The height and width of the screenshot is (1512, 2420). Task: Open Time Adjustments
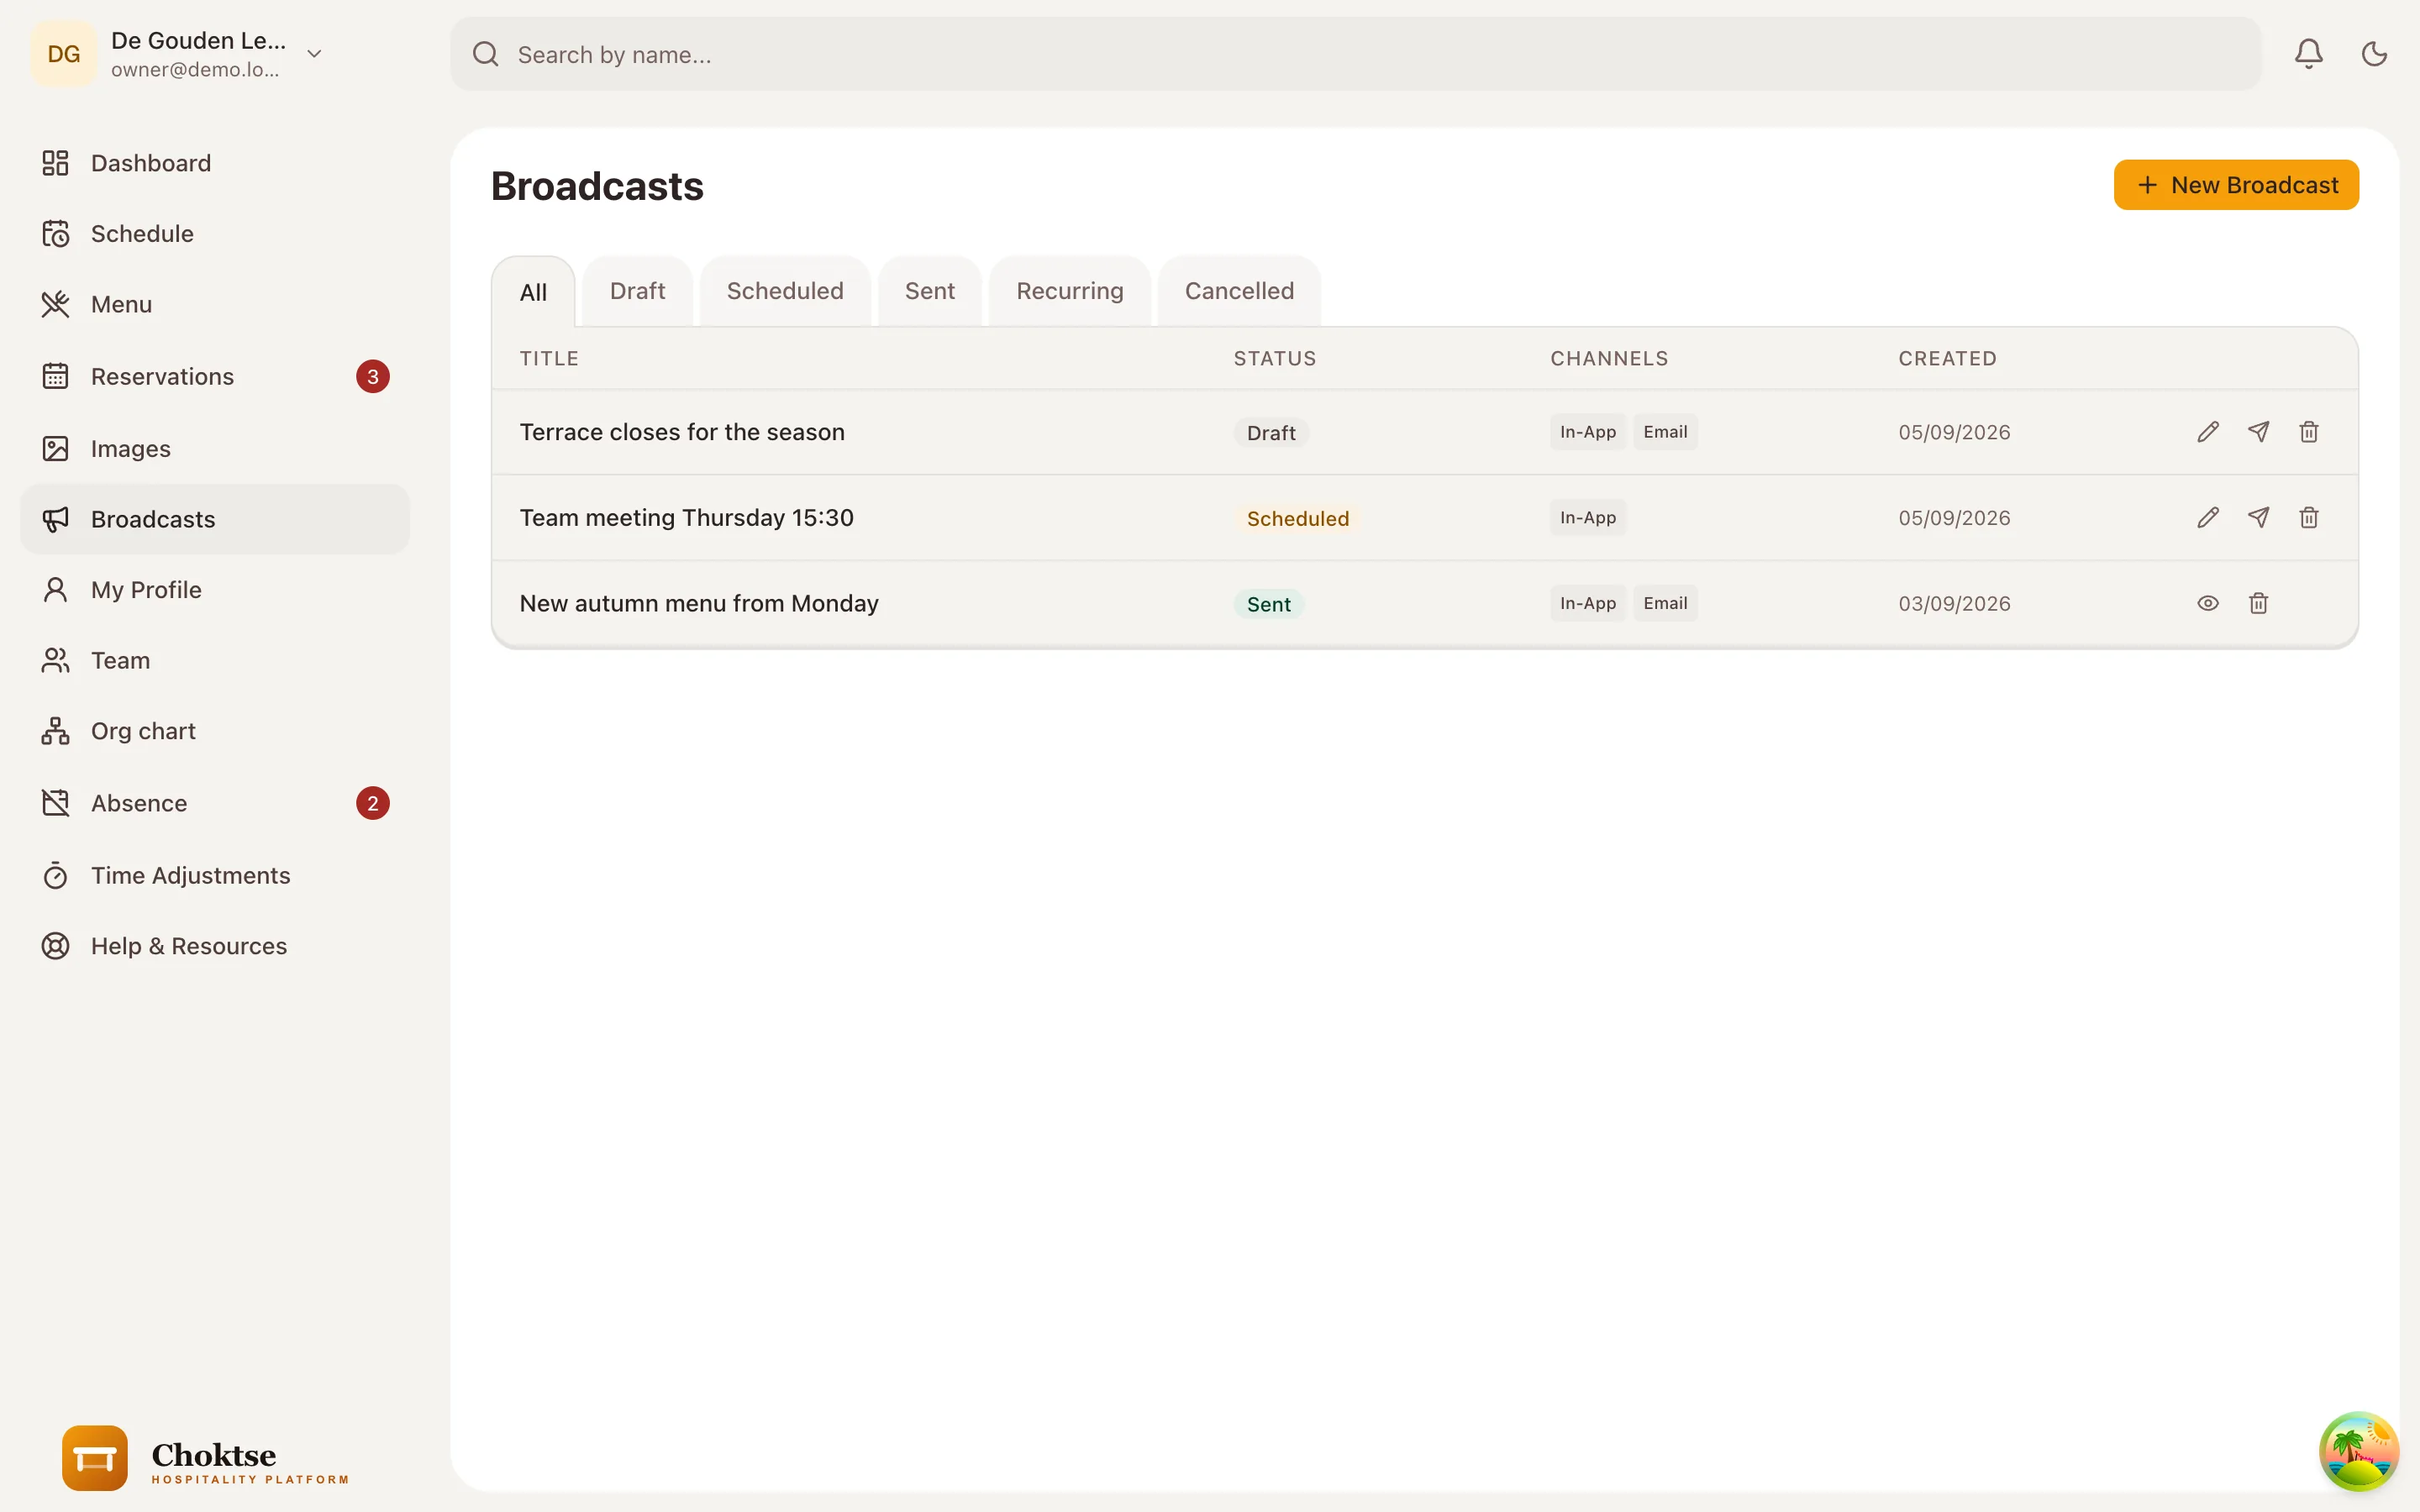pyautogui.click(x=215, y=876)
